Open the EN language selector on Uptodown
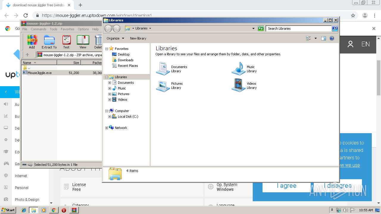Viewport: 381px width, 214px height. click(366, 44)
